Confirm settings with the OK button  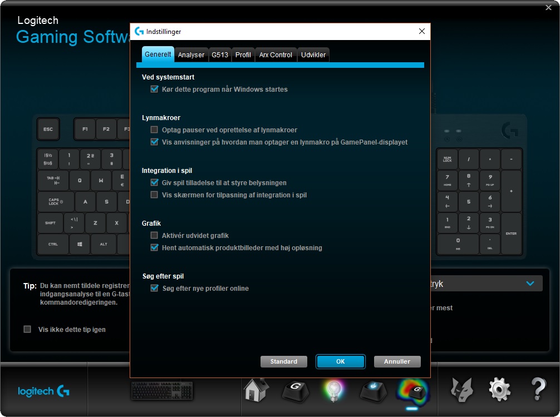(340, 362)
